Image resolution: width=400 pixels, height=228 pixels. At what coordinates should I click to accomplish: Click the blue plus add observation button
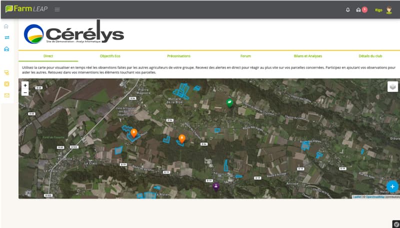point(392,186)
